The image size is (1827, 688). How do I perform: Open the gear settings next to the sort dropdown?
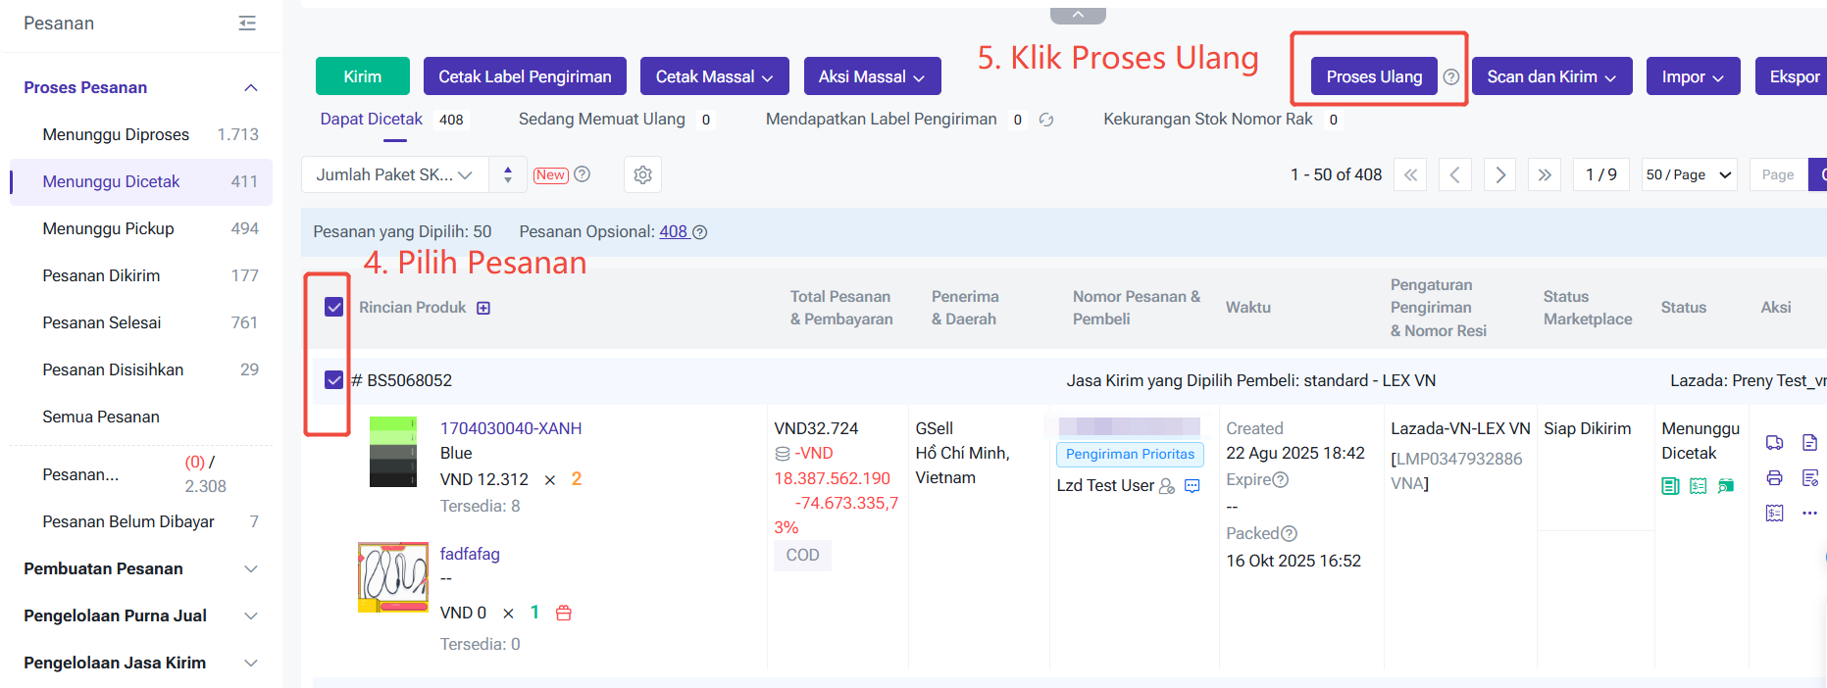pos(642,174)
